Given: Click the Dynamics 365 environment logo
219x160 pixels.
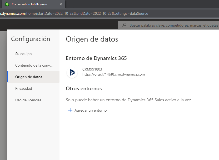Looking at the screenshot, I should (x=72, y=72).
